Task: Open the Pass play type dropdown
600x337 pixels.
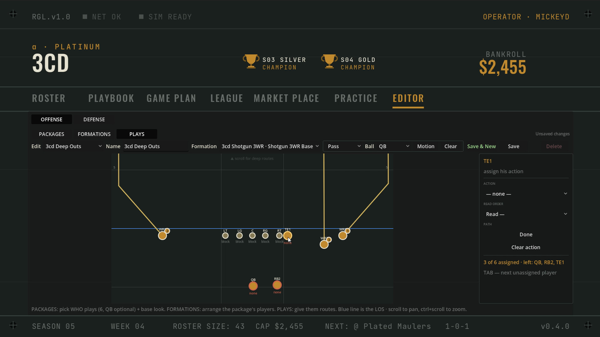Action: pos(344,146)
